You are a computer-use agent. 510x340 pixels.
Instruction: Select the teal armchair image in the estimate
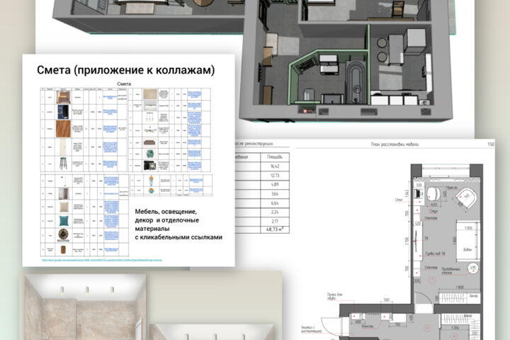coord(150,154)
